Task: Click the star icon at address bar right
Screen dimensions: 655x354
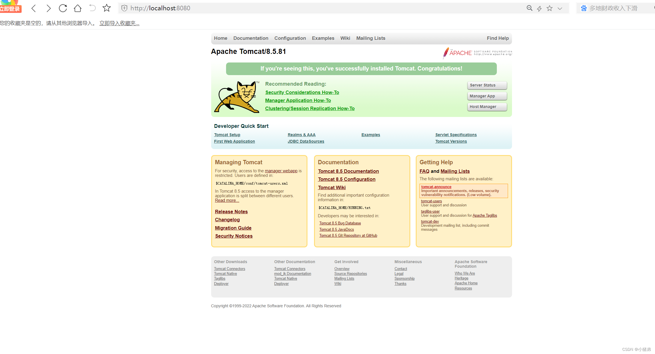Action: (549, 8)
